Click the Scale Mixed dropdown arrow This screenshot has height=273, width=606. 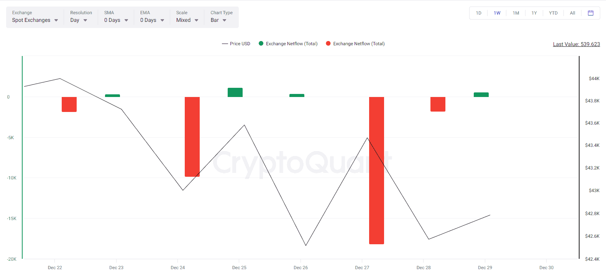pyautogui.click(x=197, y=20)
